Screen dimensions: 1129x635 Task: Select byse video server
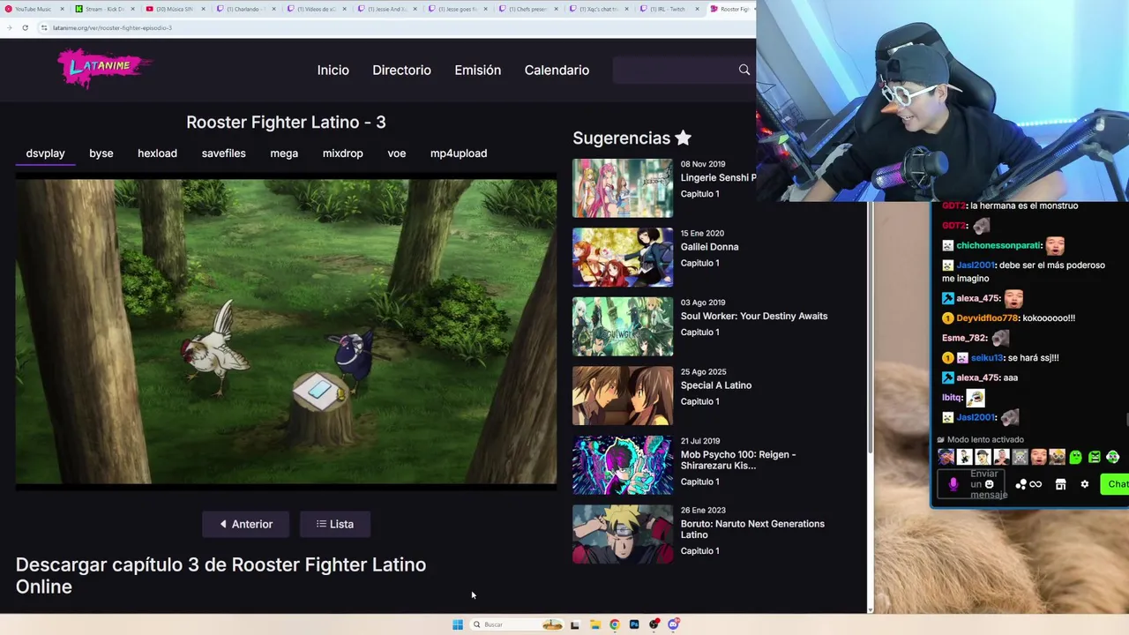pos(101,153)
